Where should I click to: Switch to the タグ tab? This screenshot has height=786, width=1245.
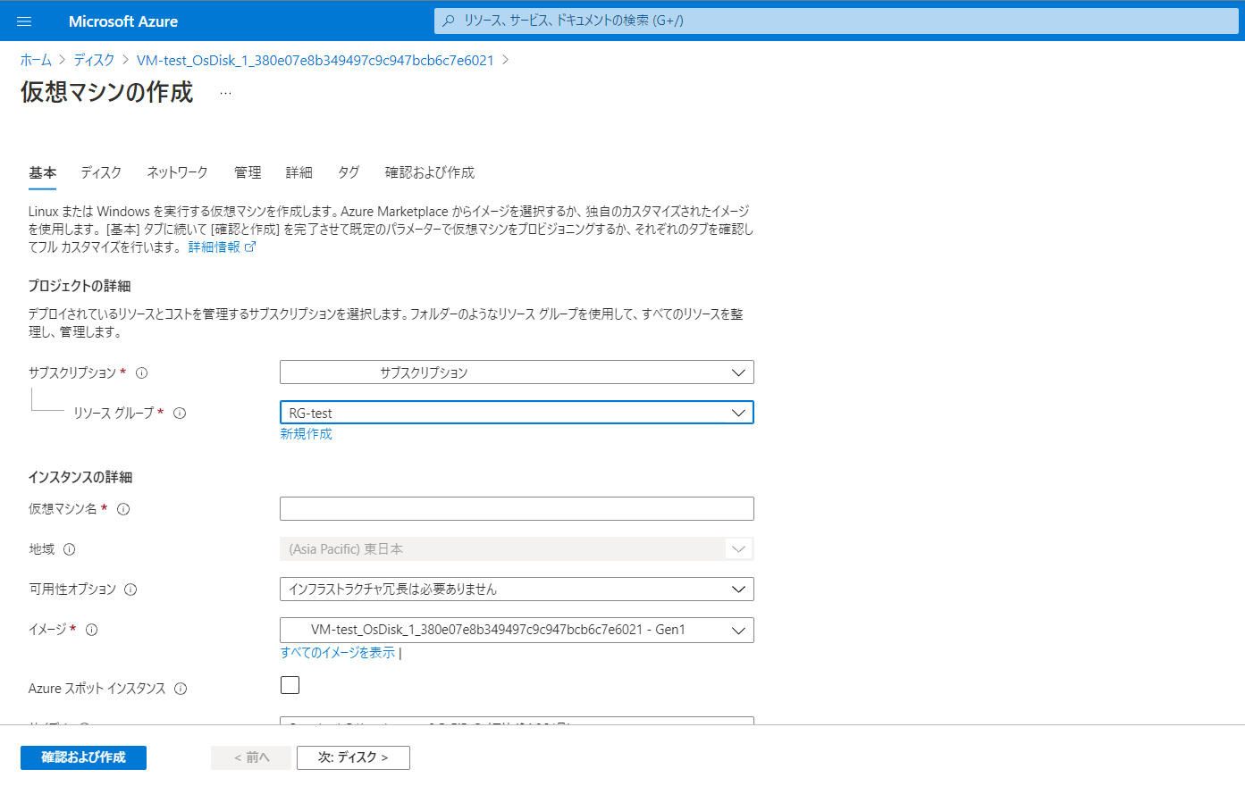349,172
